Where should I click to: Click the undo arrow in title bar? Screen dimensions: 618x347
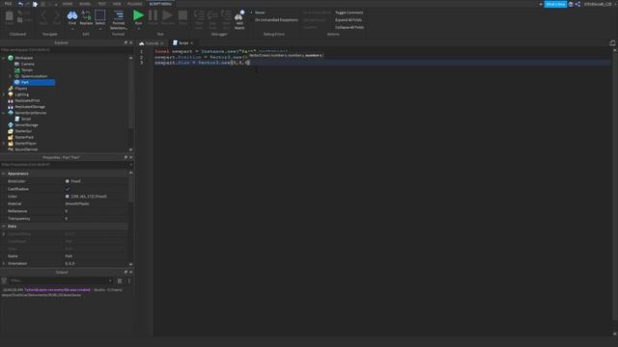point(20,4)
